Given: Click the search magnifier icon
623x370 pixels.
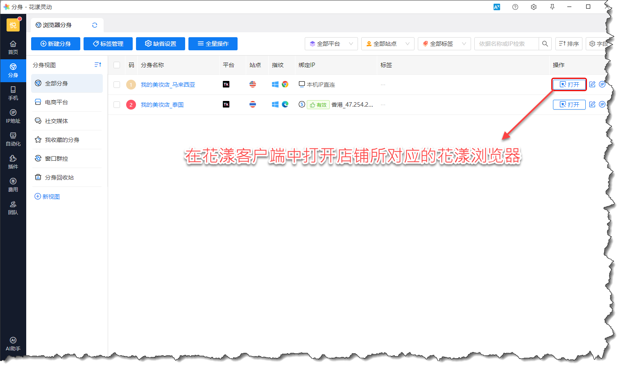Looking at the screenshot, I should tap(545, 44).
